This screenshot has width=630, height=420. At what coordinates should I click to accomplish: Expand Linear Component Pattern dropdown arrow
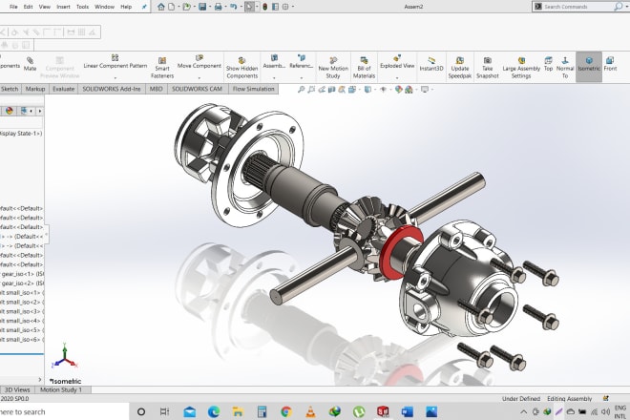(115, 77)
